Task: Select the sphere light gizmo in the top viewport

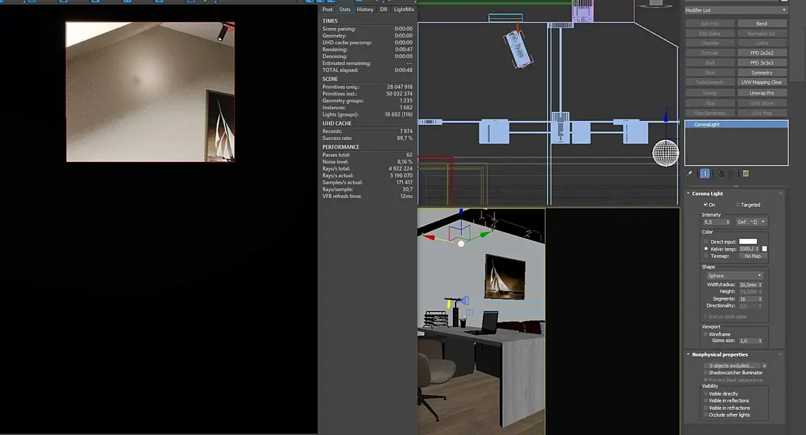Action: click(666, 153)
